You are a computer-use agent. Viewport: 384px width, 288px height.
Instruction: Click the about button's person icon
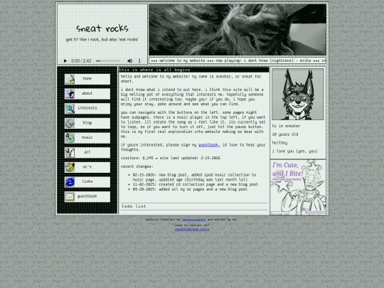(x=70, y=94)
